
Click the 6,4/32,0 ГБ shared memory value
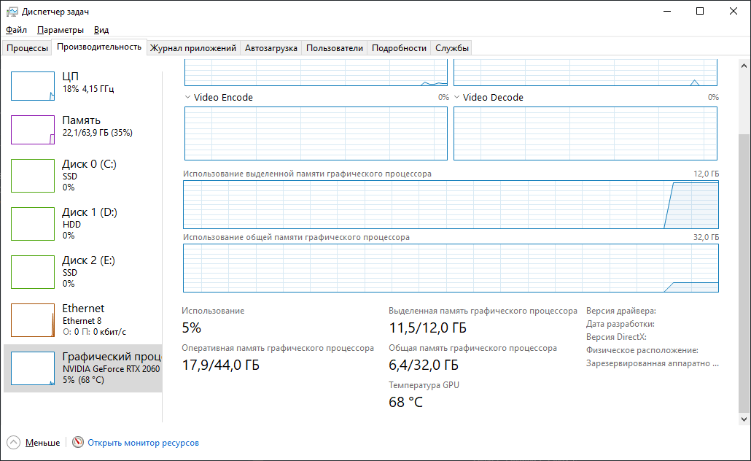pos(424,365)
